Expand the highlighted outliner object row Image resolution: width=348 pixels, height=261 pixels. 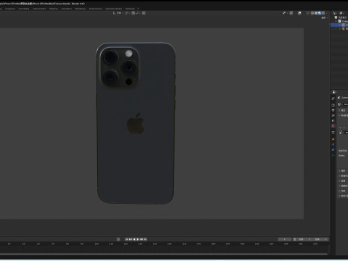coord(339,25)
